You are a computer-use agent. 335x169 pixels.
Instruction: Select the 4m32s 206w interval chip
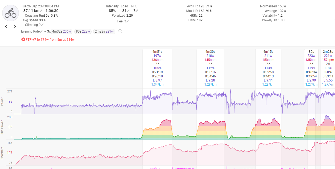coord(61,31)
